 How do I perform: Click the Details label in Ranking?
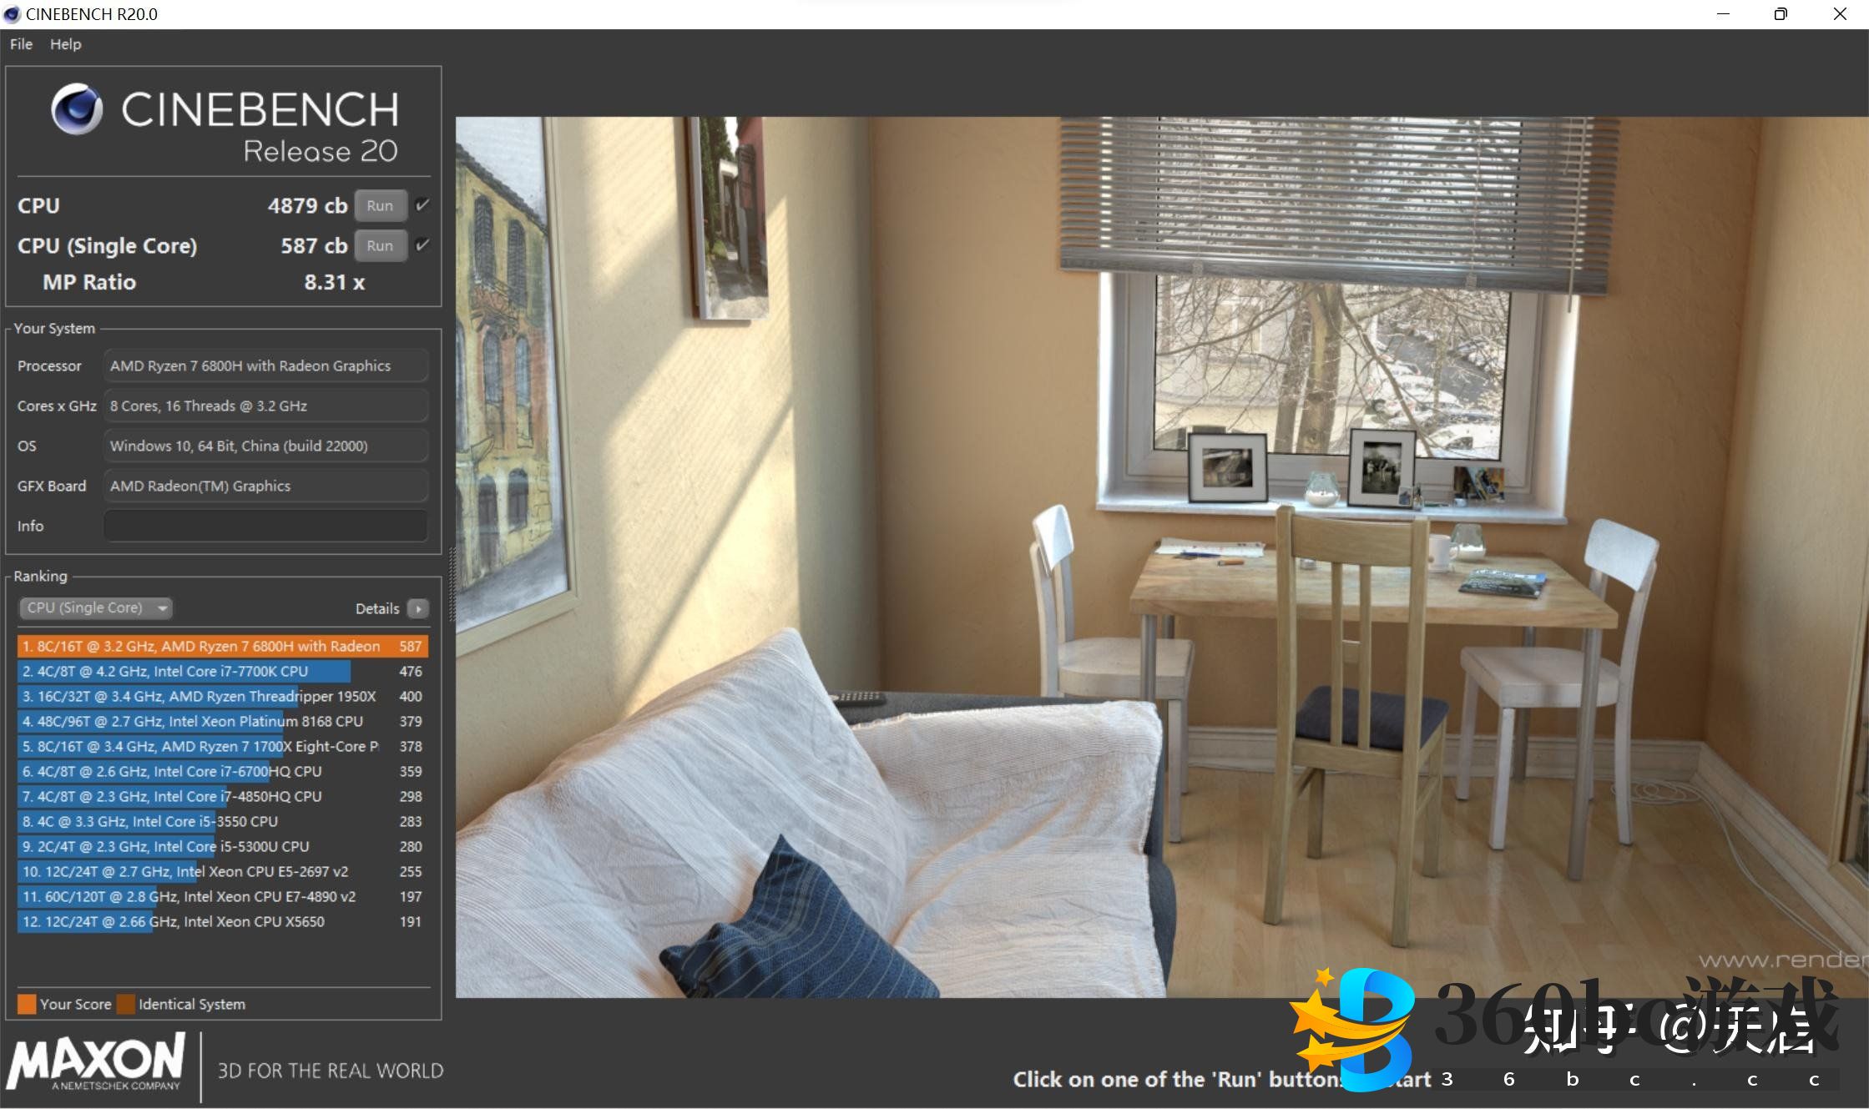click(x=377, y=609)
